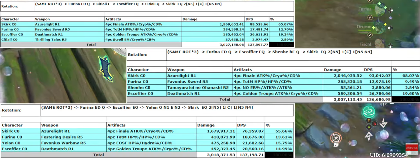Click Deathmatch R1 in the Citlali table
This screenshot has height=158, width=420.
69,34
